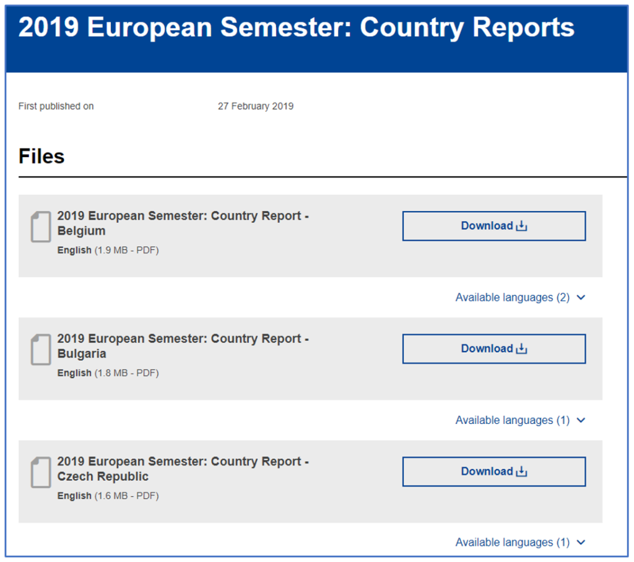Click the Files section heading

click(x=41, y=157)
